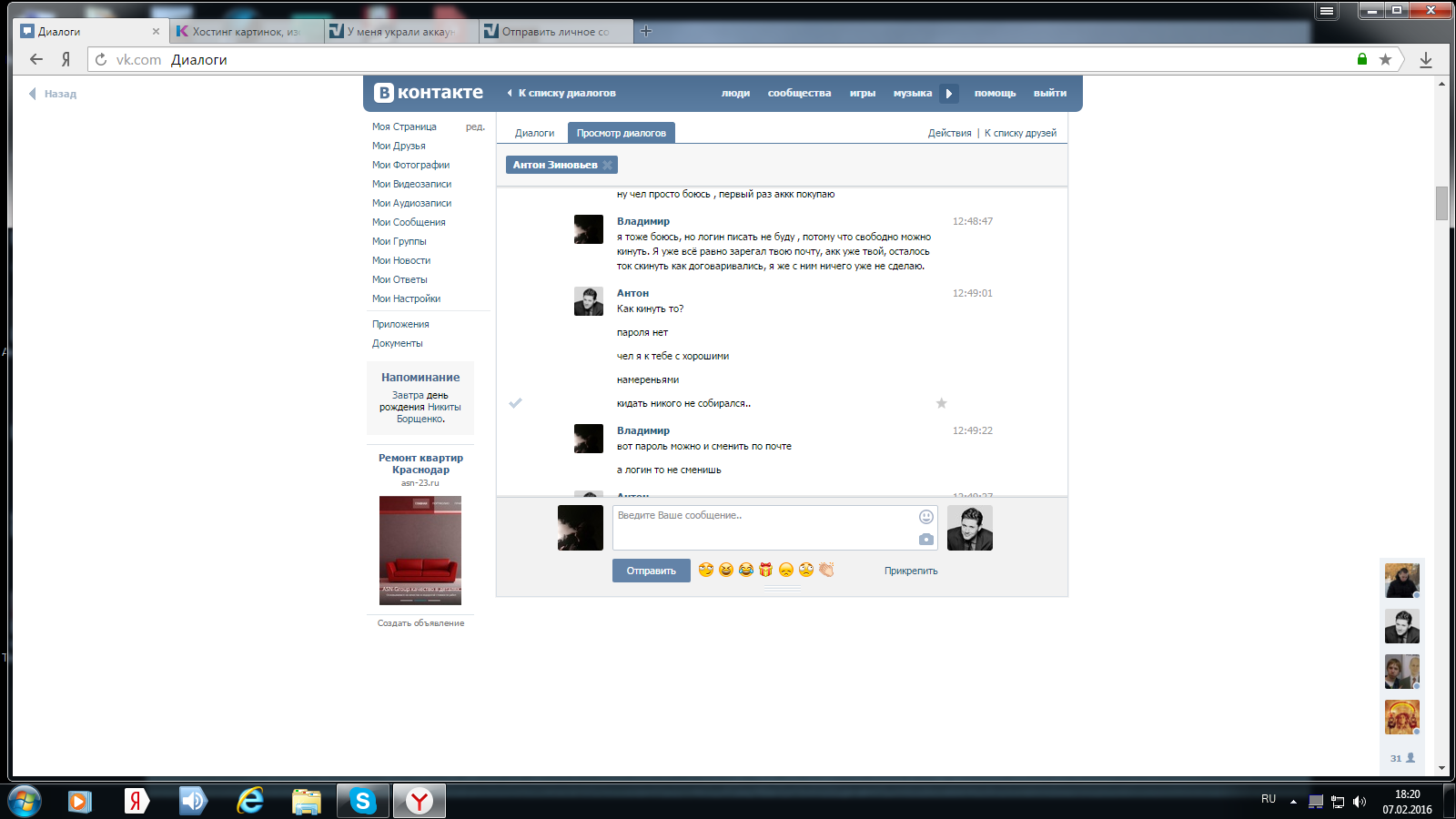Close the Диалоги browser tab

tap(156, 31)
